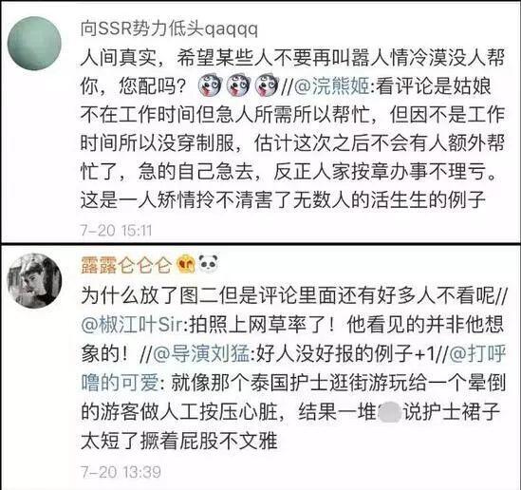This screenshot has height=490, width=521.
Task: Click the 7-20 15:11 timestamp
Action: tap(116, 231)
